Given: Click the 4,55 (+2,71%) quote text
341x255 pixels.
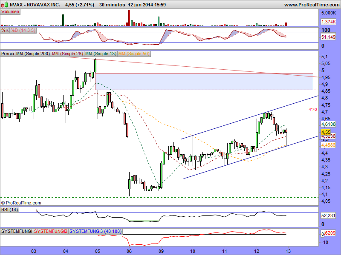Looking at the screenshot, I should coord(80,5).
